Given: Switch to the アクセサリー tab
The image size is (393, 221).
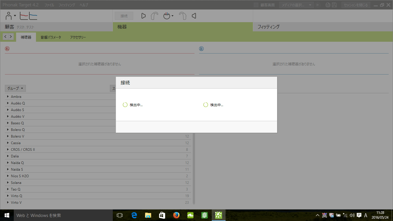Looking at the screenshot, I should (78, 37).
